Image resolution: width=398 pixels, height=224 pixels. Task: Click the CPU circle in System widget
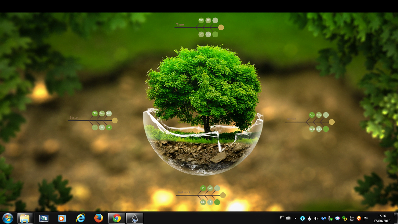click(95, 113)
